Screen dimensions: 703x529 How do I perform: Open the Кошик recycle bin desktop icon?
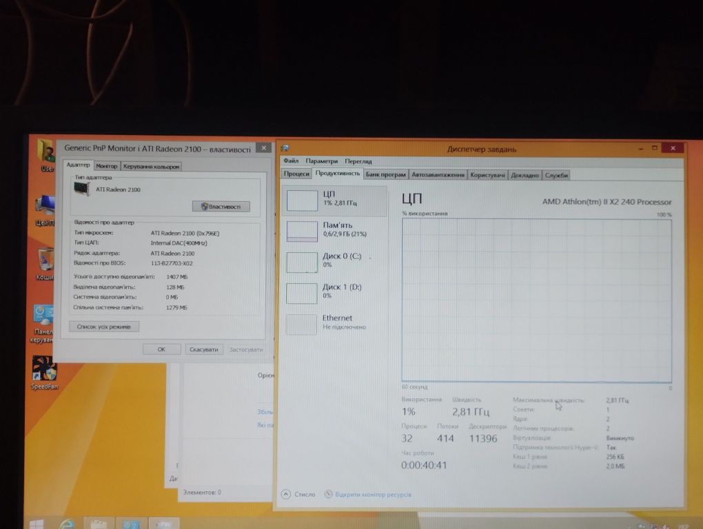tap(45, 263)
